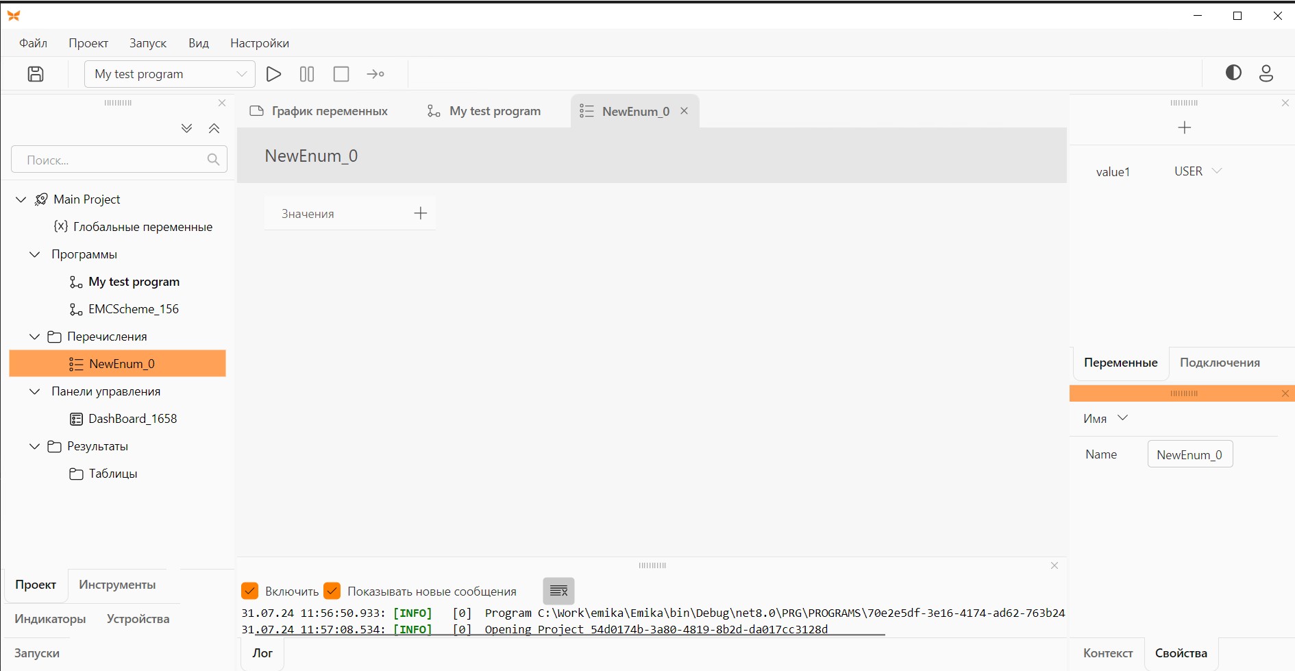1295x671 pixels.
Task: Click the step-forward arrow icon in toolbar
Action: [x=375, y=74]
